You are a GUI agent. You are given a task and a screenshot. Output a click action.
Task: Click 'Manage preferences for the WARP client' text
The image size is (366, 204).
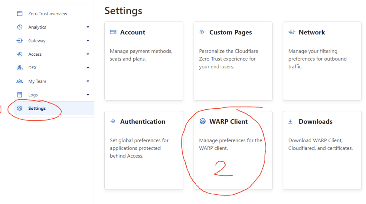click(231, 144)
